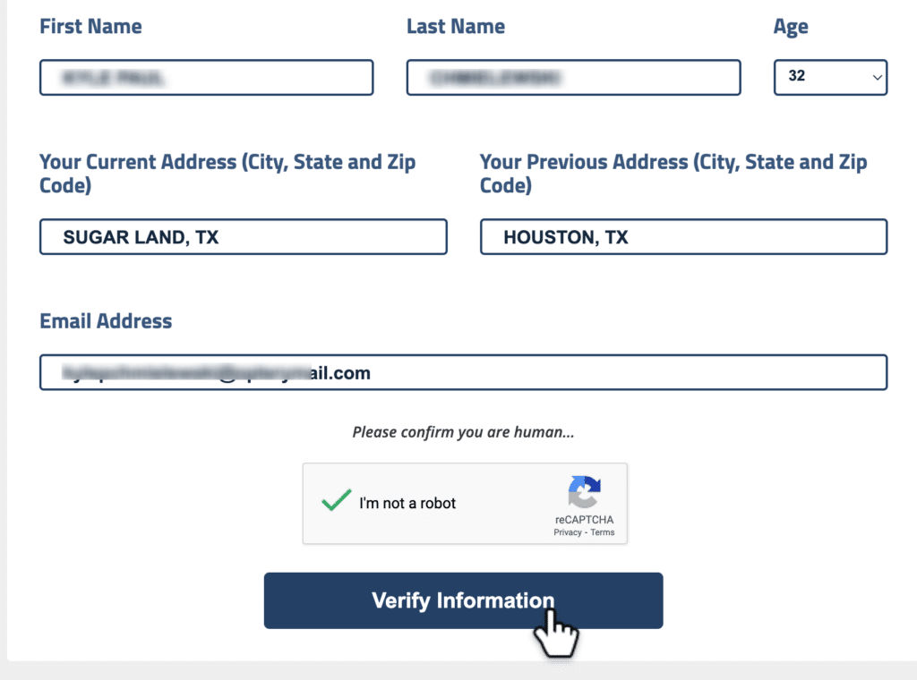
Task: Click the "I'm not a robot" label
Action: click(x=407, y=504)
